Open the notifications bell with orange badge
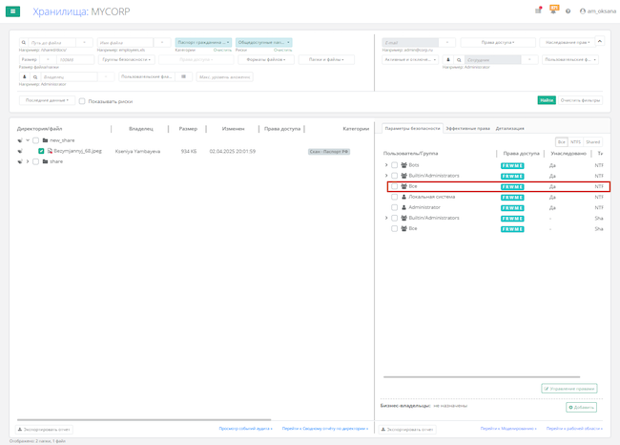The height and width of the screenshot is (445, 620). pos(553,10)
